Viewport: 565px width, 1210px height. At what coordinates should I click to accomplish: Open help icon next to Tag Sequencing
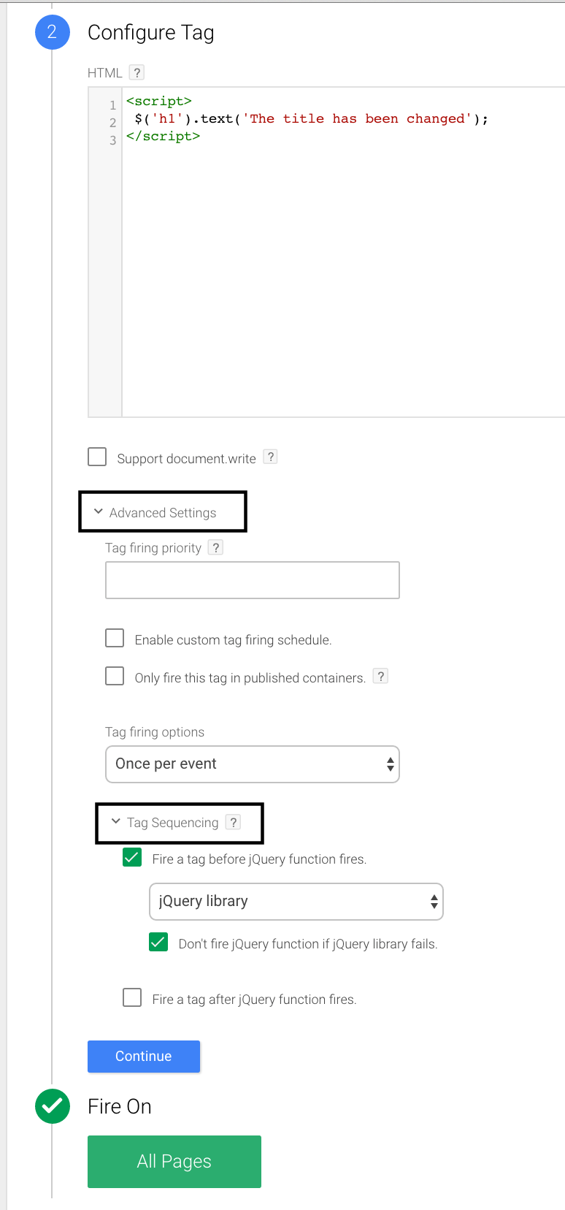pyautogui.click(x=233, y=822)
